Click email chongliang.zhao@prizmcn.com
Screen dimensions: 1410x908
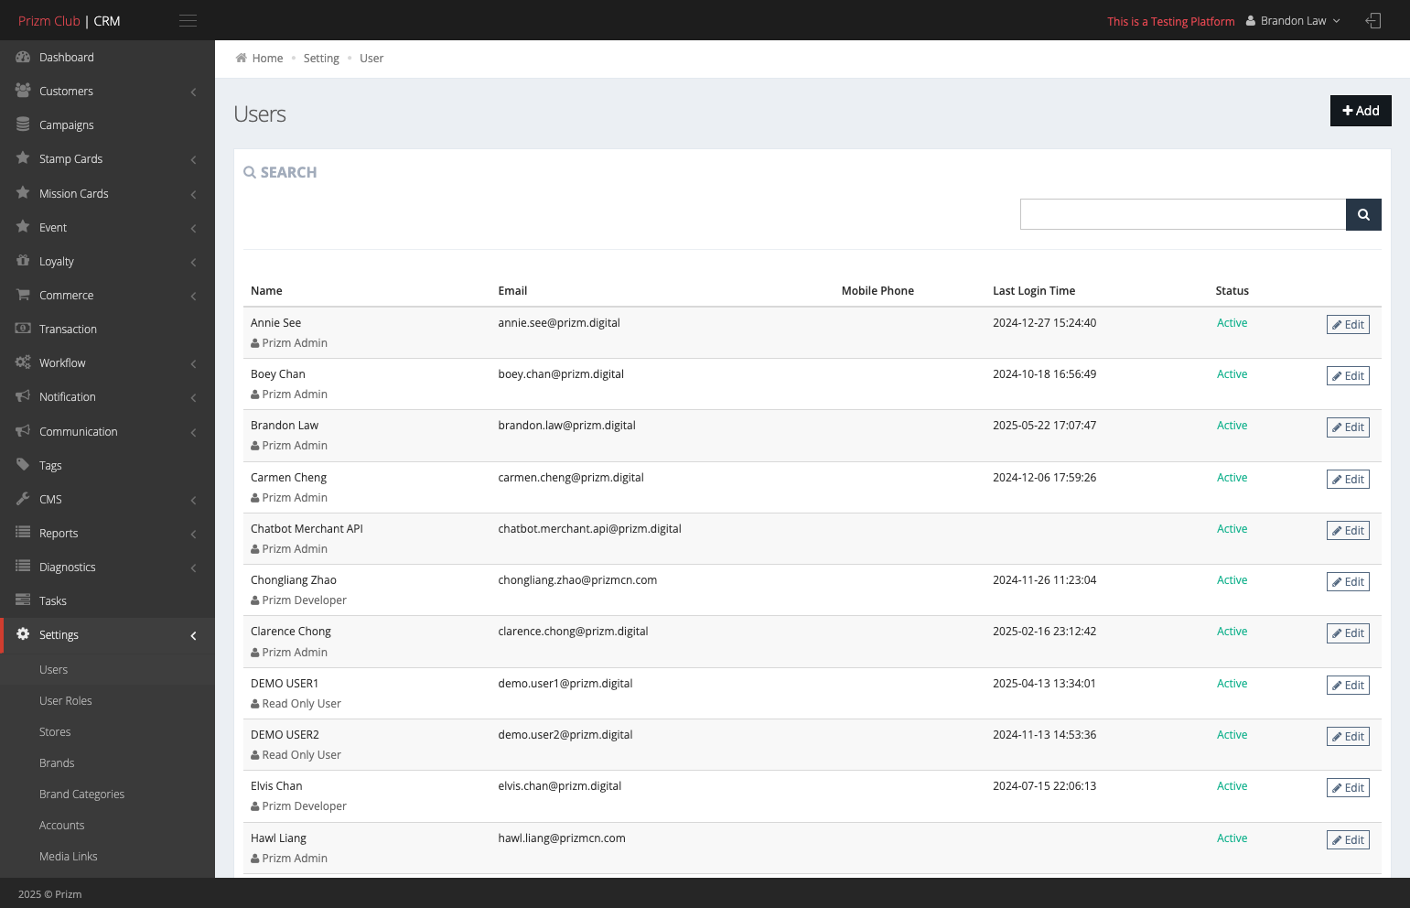pos(577,579)
